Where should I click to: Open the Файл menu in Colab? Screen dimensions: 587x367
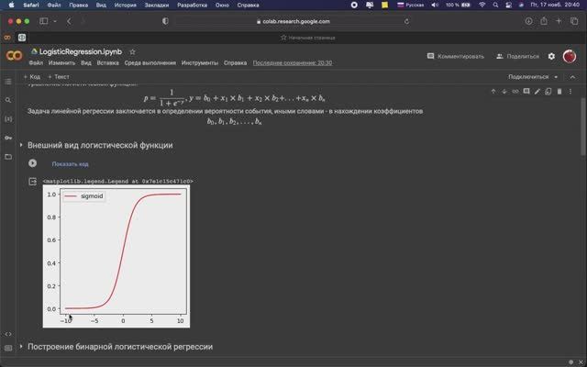click(x=36, y=63)
